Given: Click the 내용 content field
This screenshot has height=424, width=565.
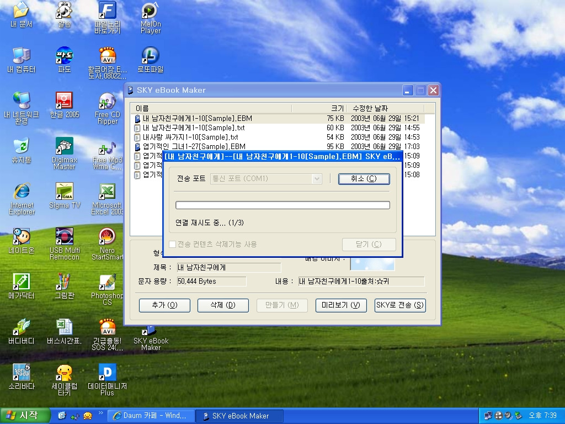Looking at the screenshot, I should (361, 282).
